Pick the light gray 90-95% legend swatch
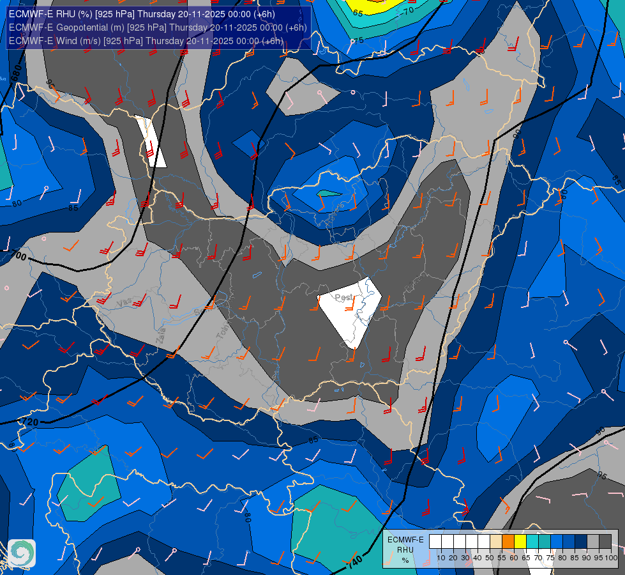 coord(593,542)
